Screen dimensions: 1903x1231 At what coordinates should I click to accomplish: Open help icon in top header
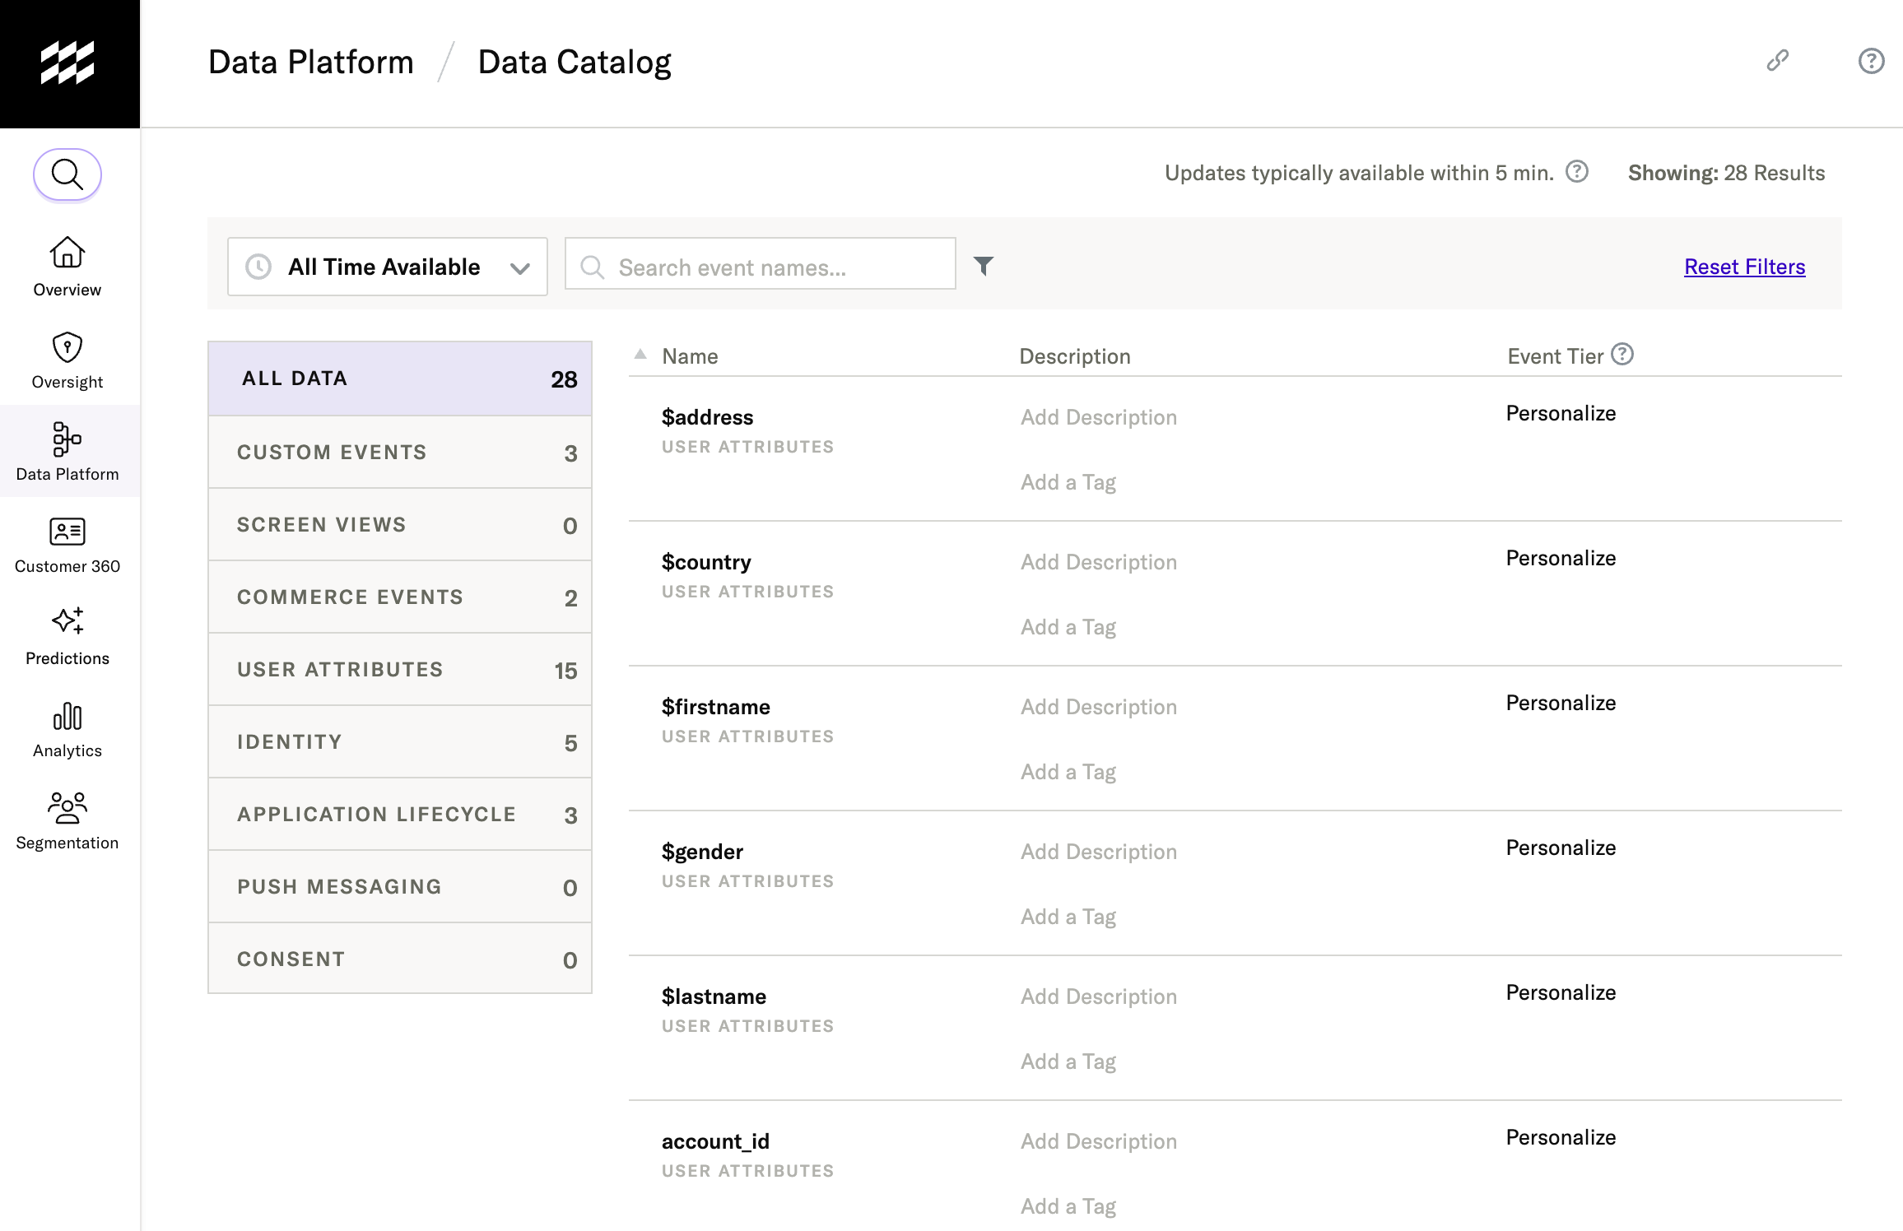pos(1871,61)
